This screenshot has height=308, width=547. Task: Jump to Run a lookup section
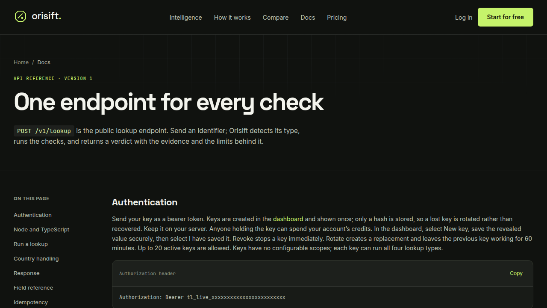tap(31, 244)
